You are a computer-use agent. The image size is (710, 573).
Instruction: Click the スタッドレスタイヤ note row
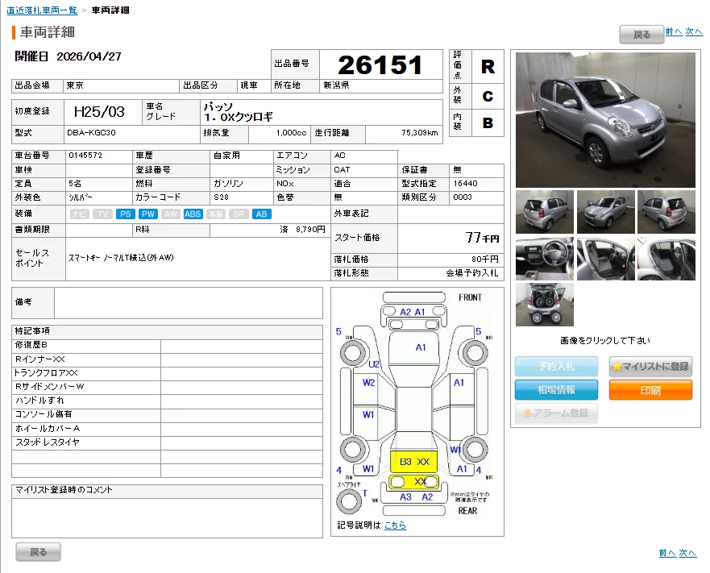(167, 442)
